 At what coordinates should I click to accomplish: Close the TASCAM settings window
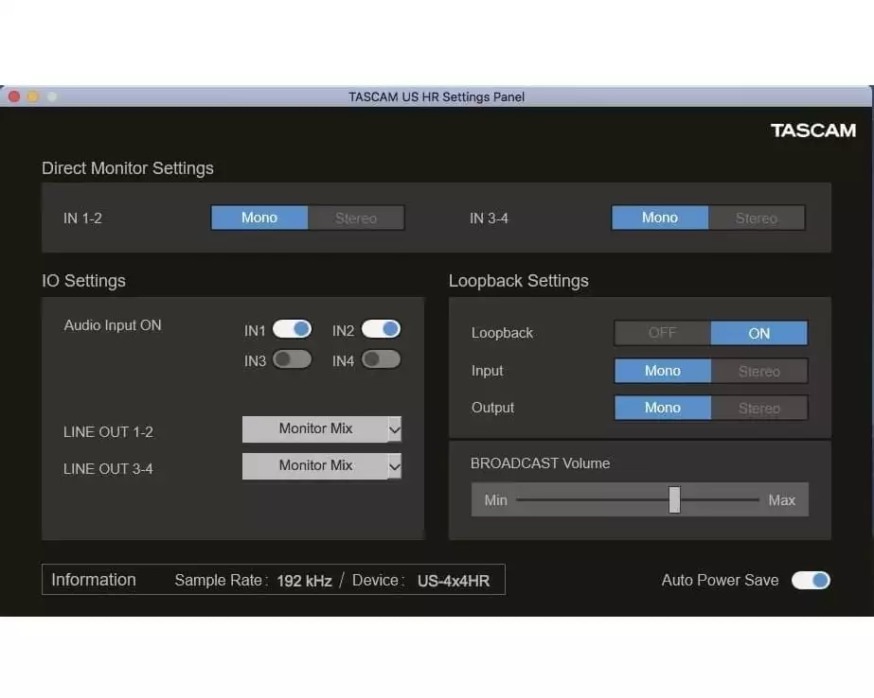pos(13,96)
